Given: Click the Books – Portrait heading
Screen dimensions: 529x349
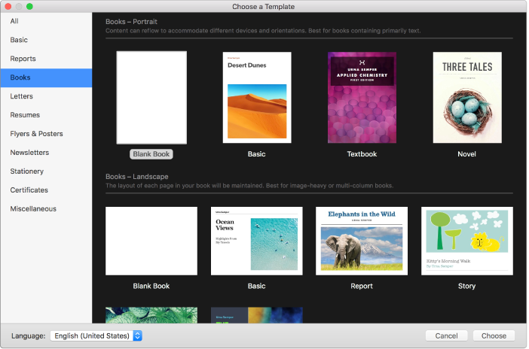Looking at the screenshot, I should [x=131, y=22].
